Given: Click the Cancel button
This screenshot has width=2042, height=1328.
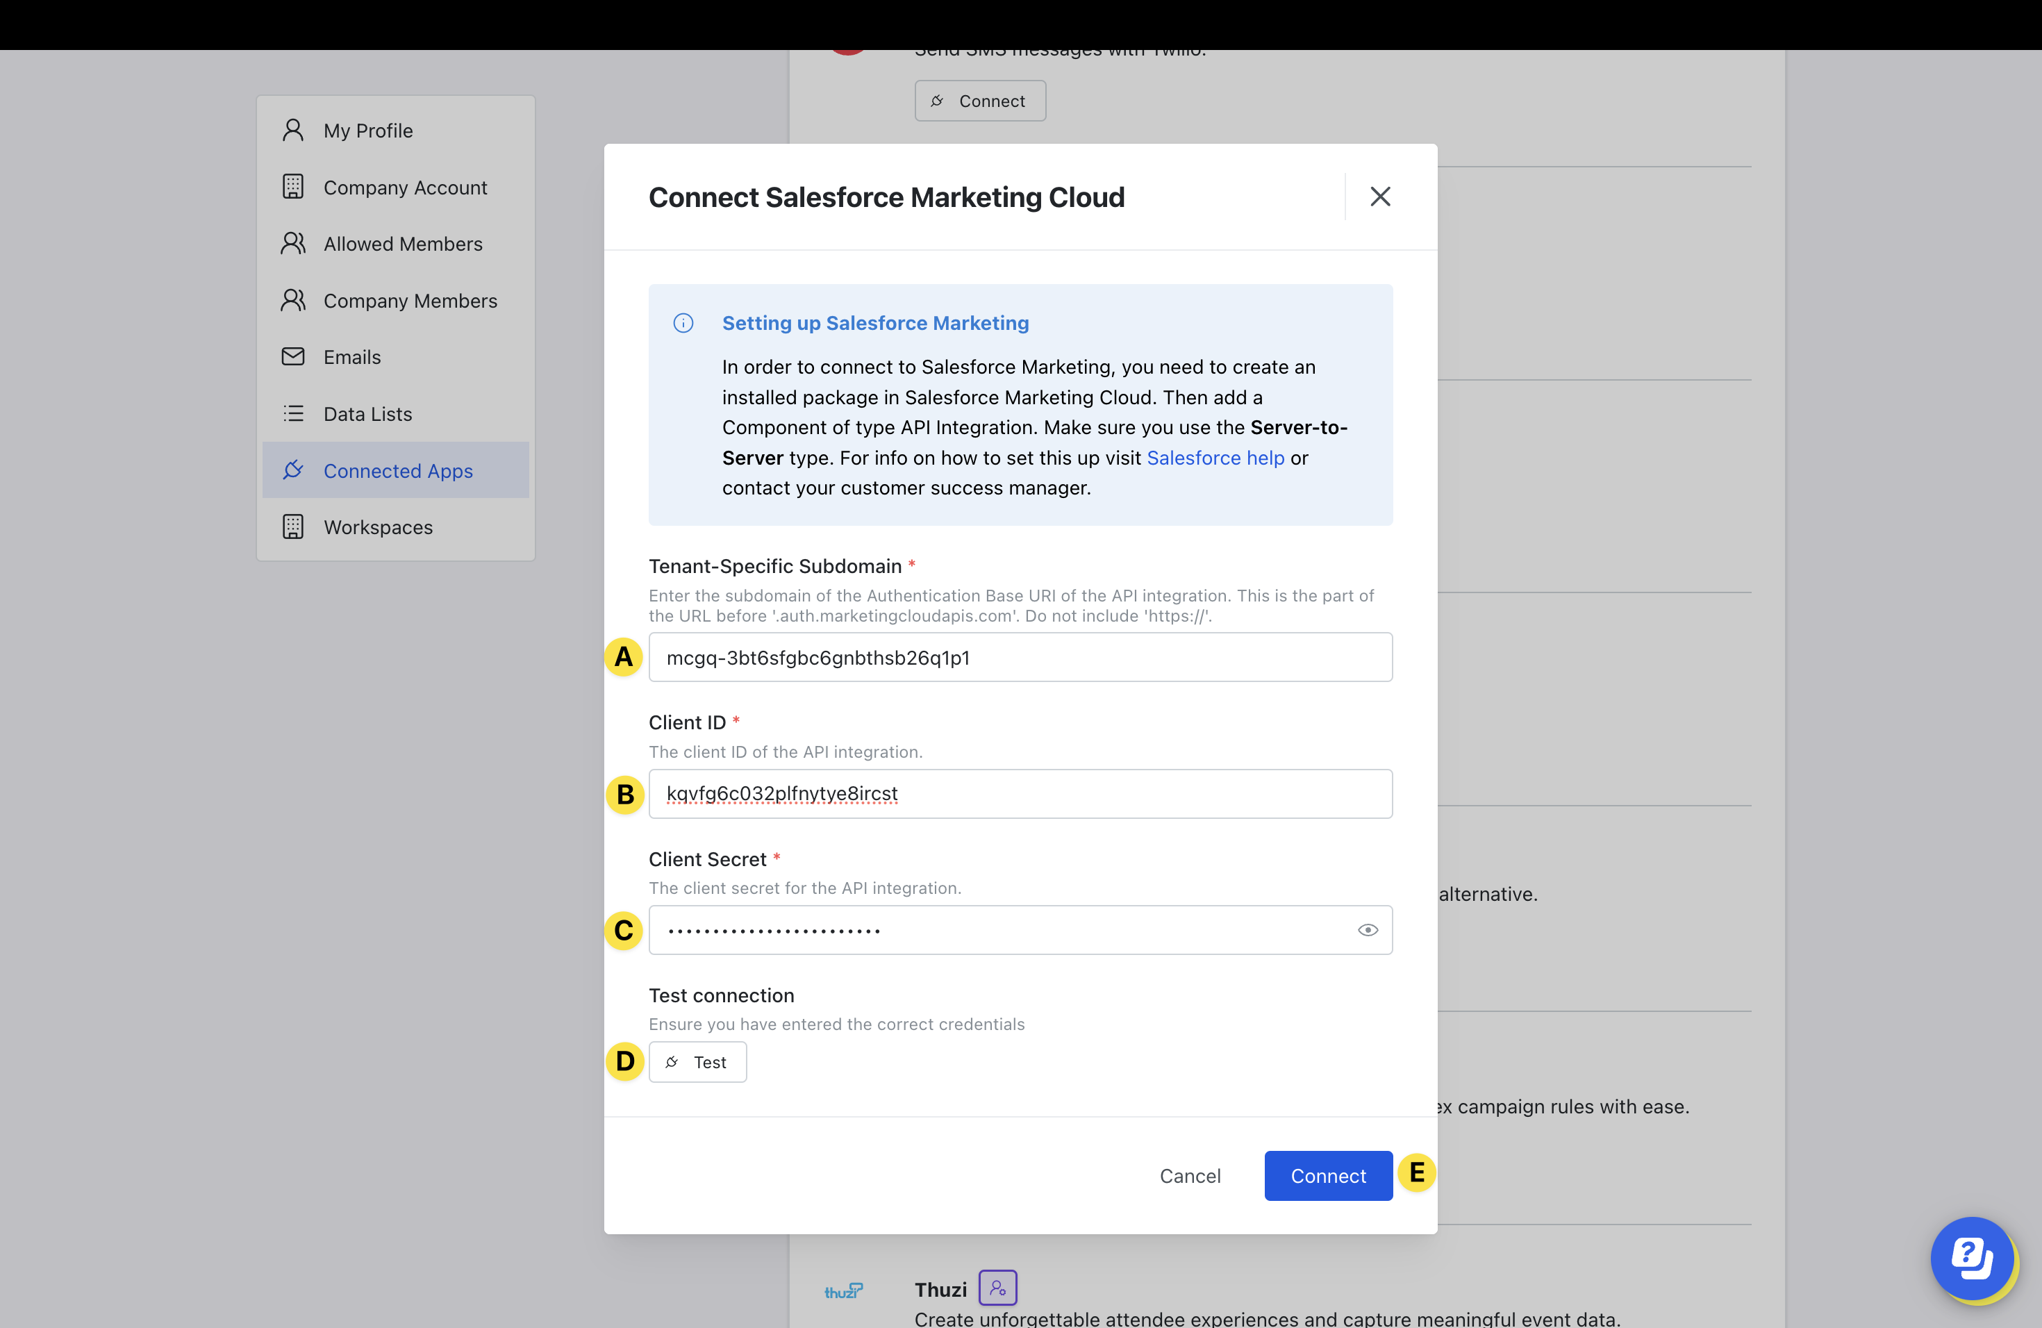Looking at the screenshot, I should click(1189, 1175).
